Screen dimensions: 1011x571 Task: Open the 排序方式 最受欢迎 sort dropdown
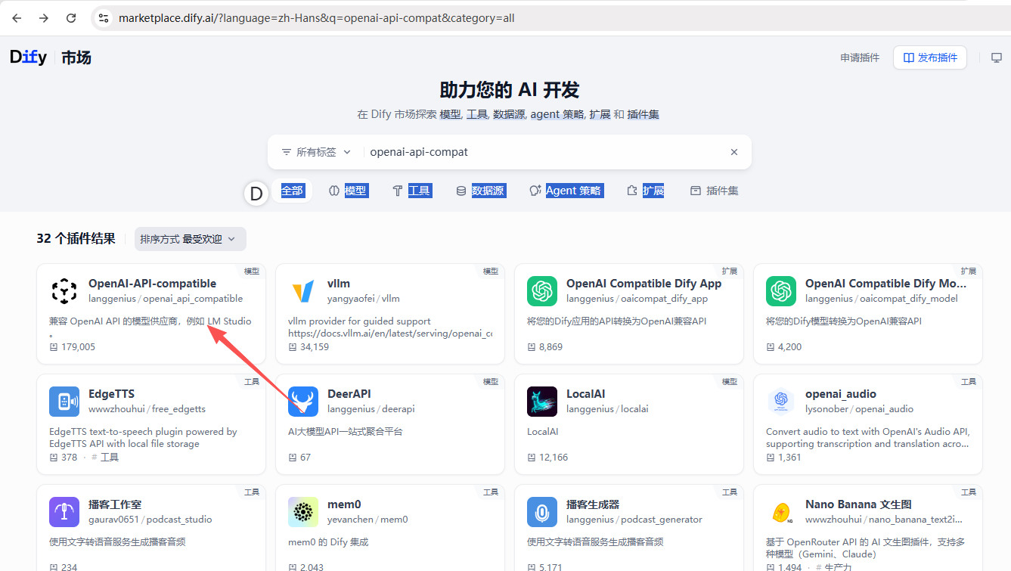pos(190,239)
